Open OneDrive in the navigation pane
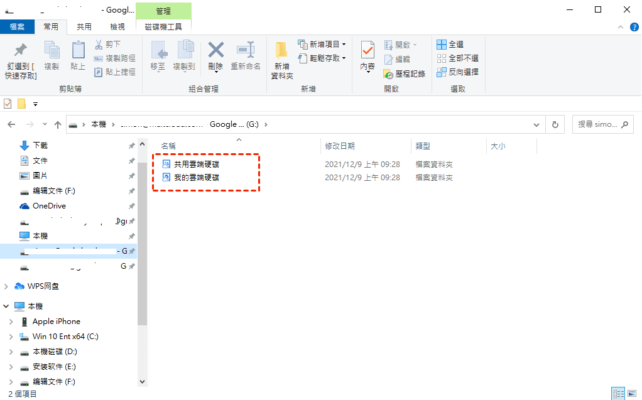 click(49, 206)
